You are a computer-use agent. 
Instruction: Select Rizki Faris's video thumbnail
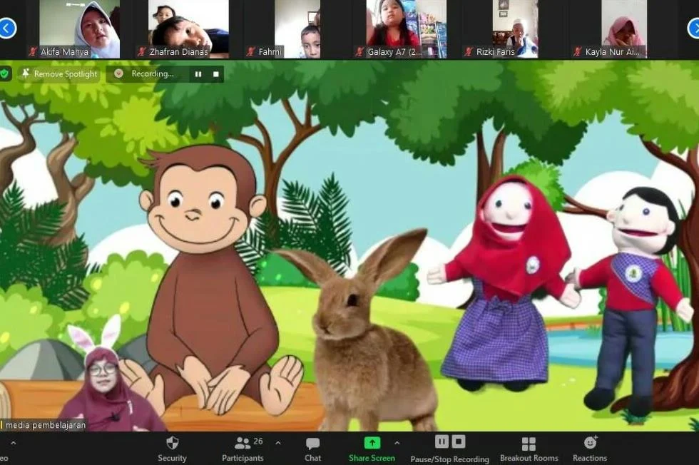(x=515, y=29)
